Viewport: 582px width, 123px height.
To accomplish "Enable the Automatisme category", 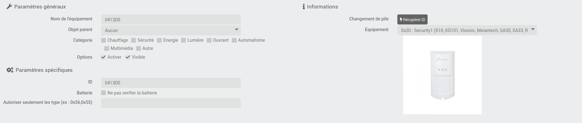I will pos(234,40).
